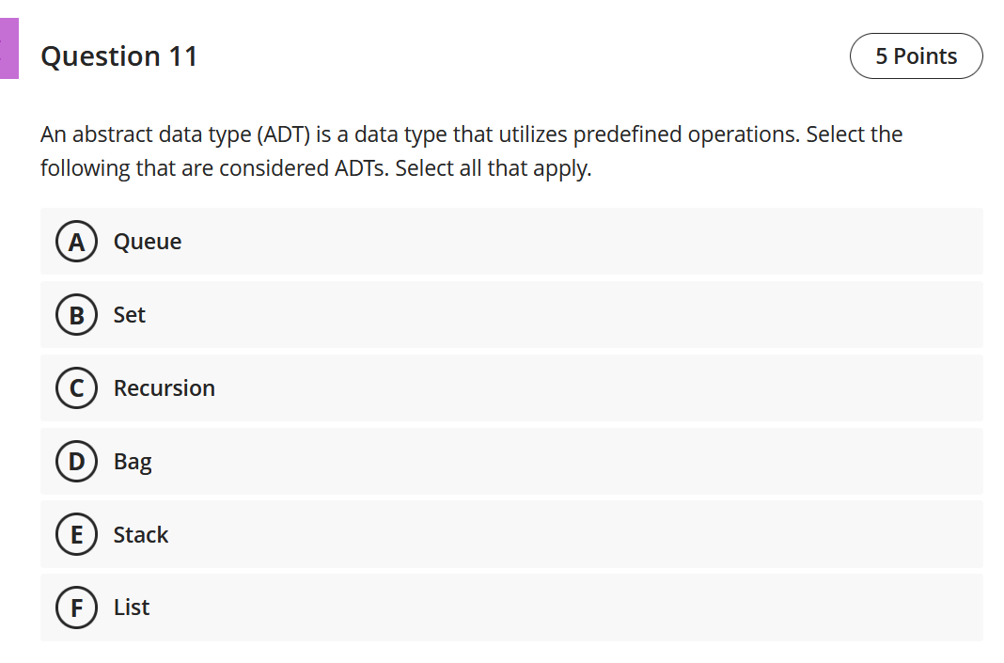Click the circled A marker for Queue

coord(76,241)
